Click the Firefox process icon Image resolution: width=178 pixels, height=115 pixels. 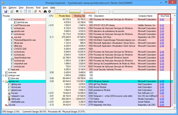click(9, 99)
